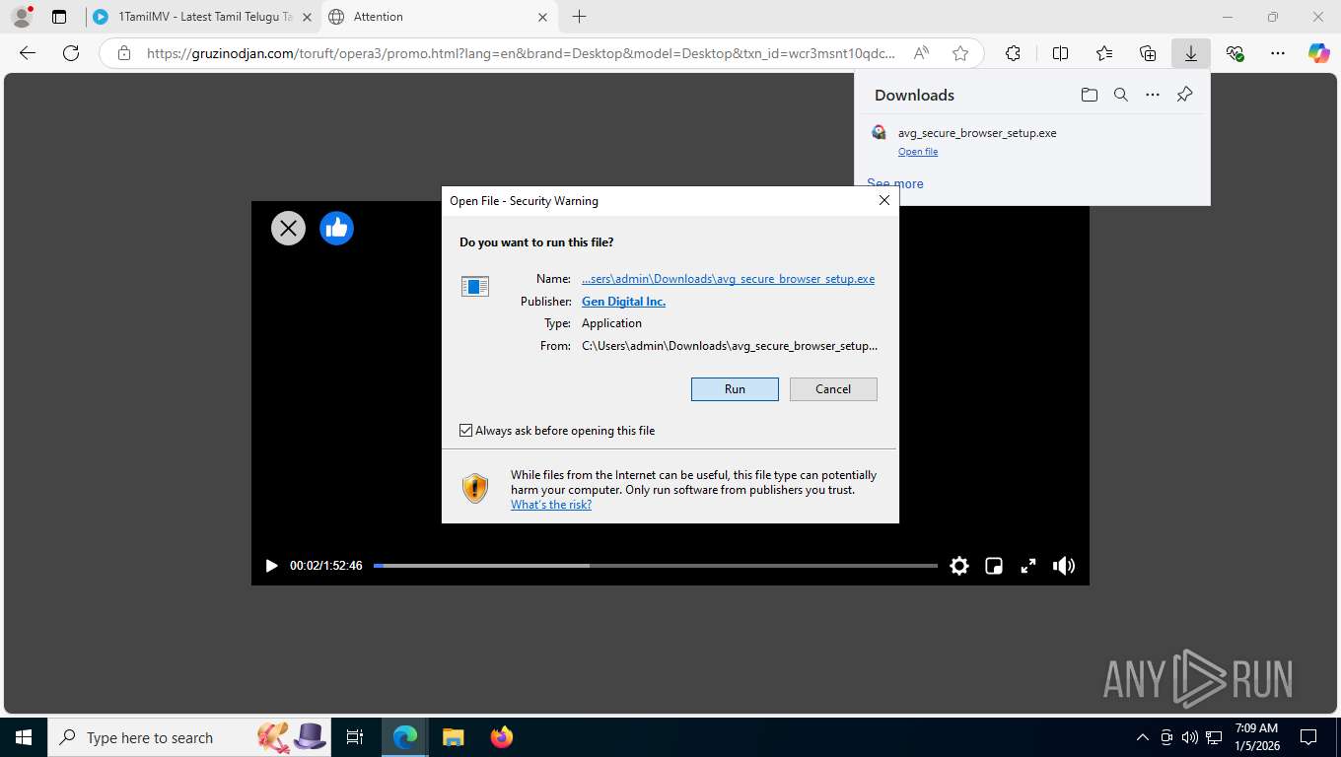Open the Windows Start menu
The height and width of the screenshot is (757, 1341).
(x=23, y=737)
